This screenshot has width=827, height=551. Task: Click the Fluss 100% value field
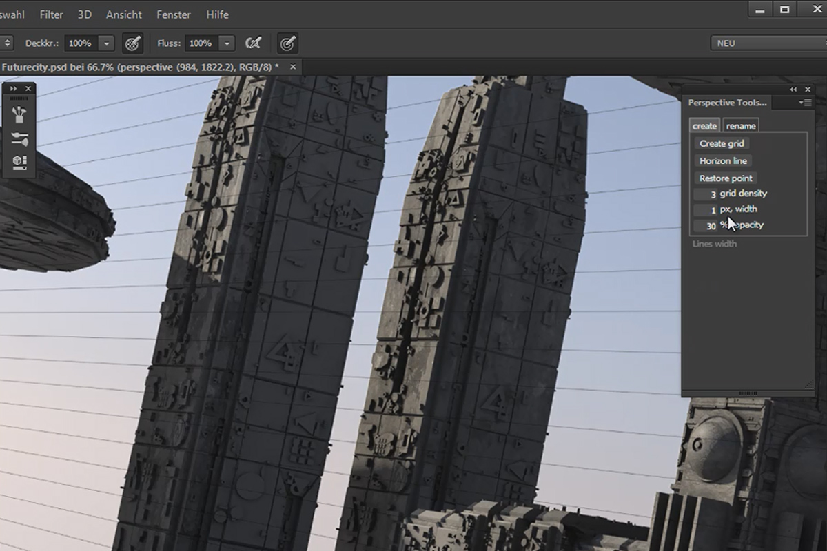click(202, 43)
